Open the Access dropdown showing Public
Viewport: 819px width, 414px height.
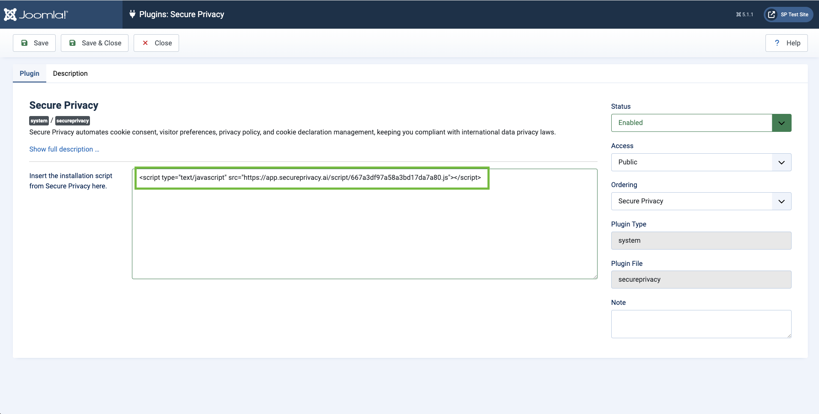[701, 162]
